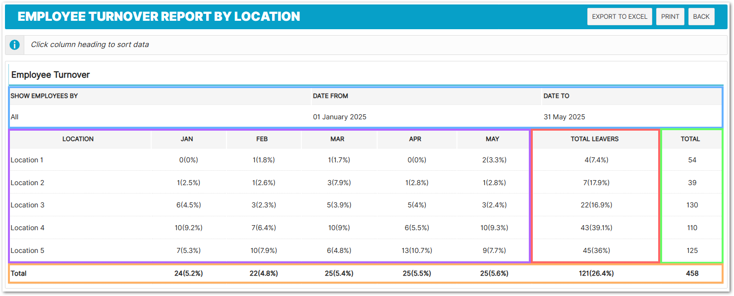
Task: Click the blue info icon
Action: (15, 45)
